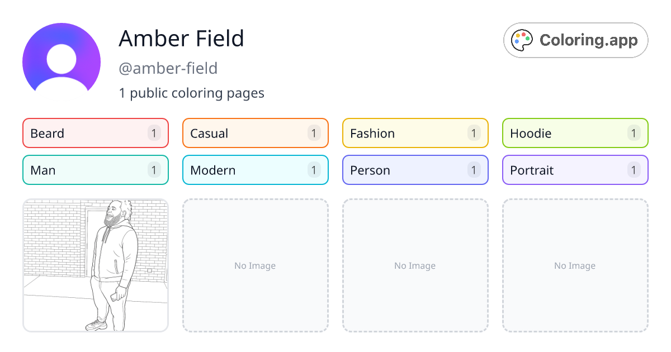Select the Portrait tag

click(x=575, y=170)
